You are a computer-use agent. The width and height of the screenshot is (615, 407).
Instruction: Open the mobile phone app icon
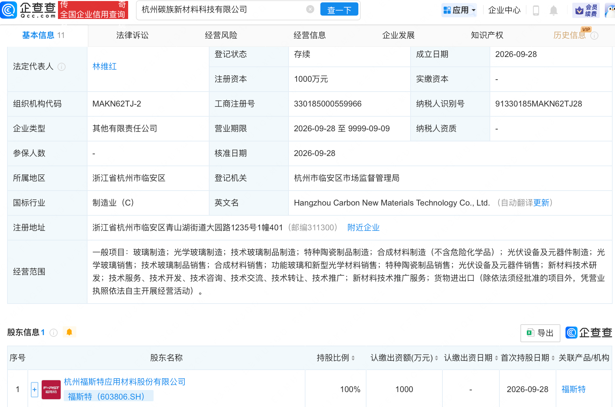click(x=536, y=11)
